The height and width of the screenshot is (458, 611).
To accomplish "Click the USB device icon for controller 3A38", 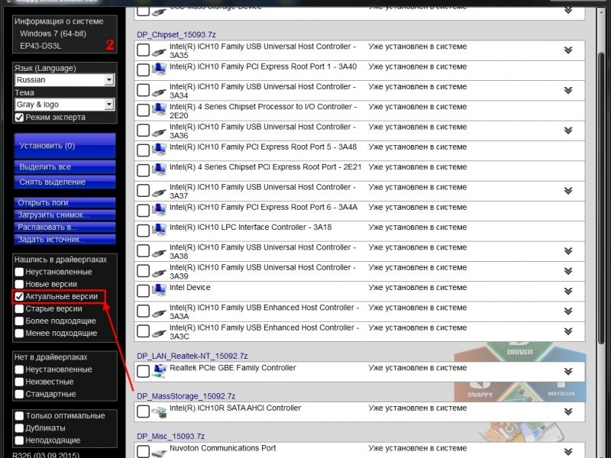I will pyautogui.click(x=159, y=253).
